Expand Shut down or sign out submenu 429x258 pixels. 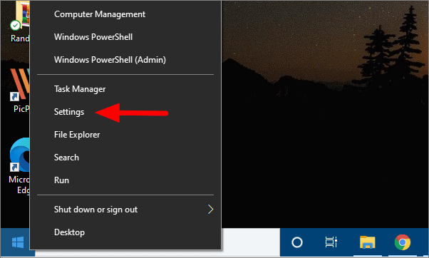(125, 210)
